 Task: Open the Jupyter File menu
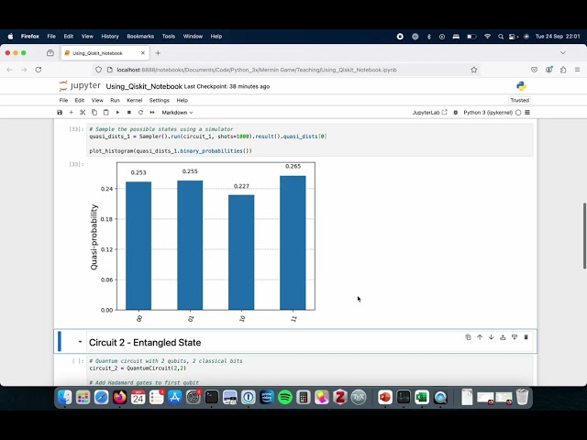pyautogui.click(x=63, y=100)
